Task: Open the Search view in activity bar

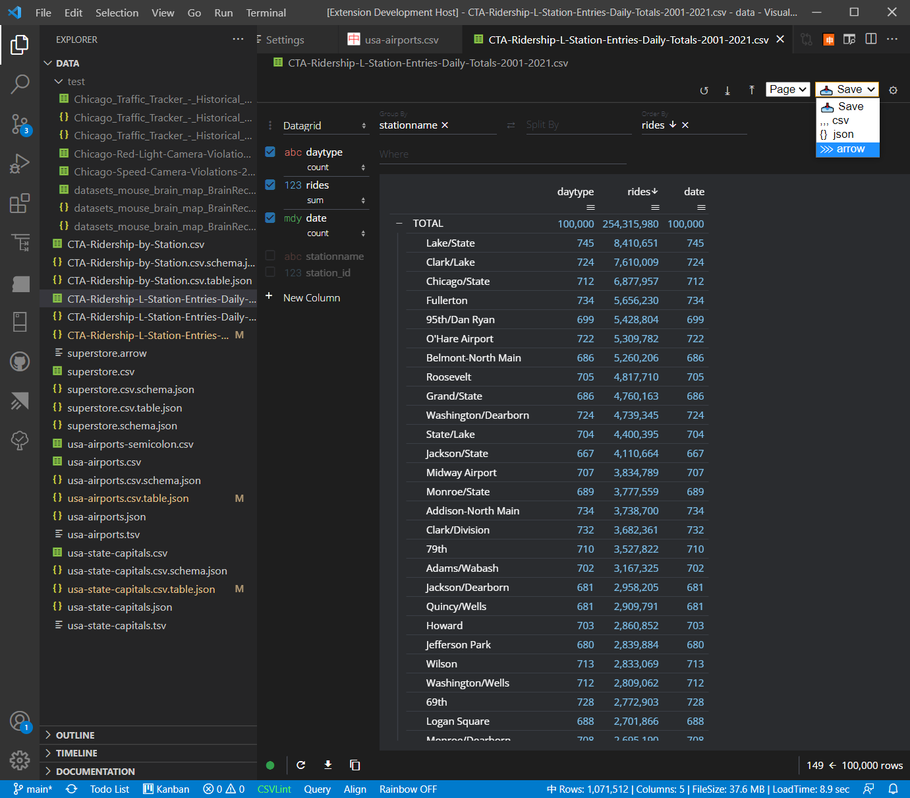Action: coord(20,84)
